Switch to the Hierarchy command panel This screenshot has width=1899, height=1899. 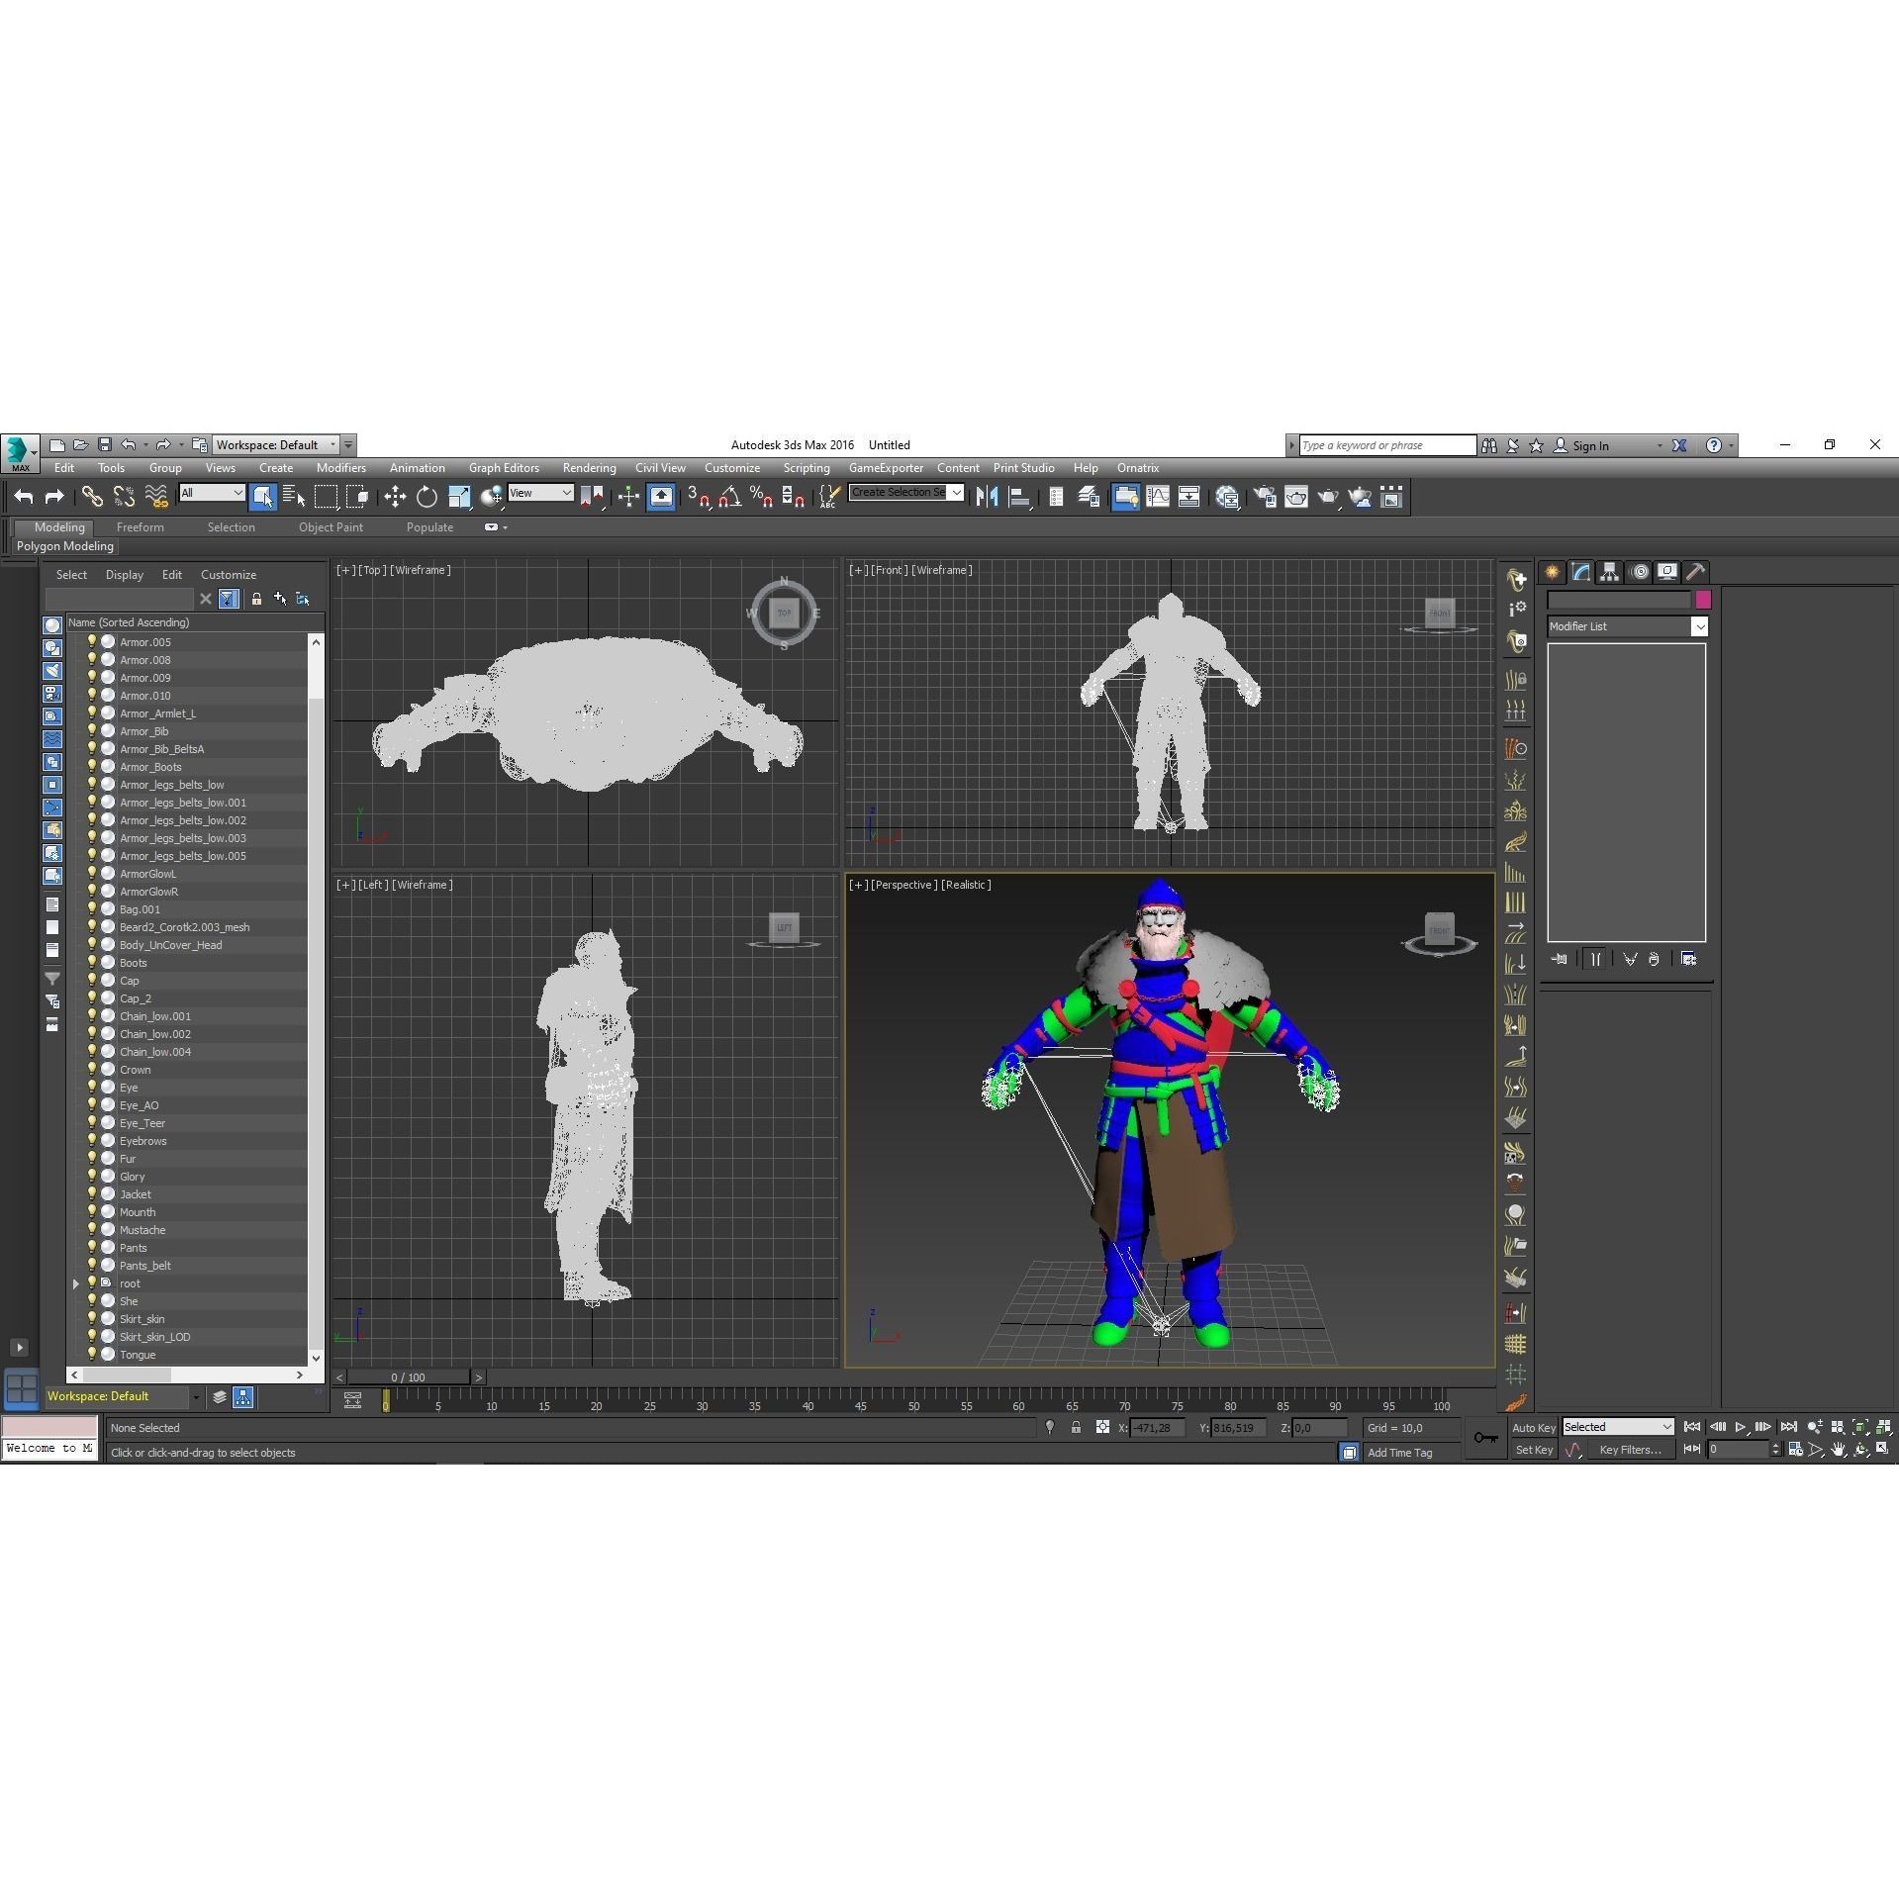click(x=1609, y=571)
